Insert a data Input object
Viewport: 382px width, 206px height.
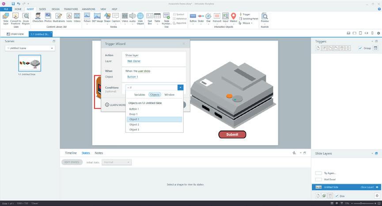point(226,18)
